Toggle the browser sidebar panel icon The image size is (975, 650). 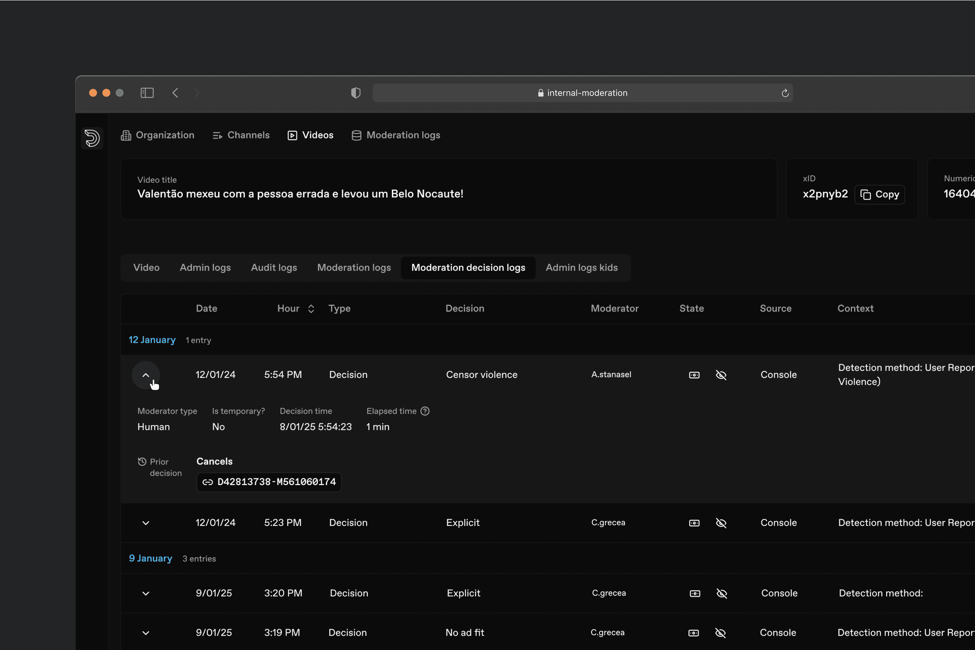tap(147, 93)
